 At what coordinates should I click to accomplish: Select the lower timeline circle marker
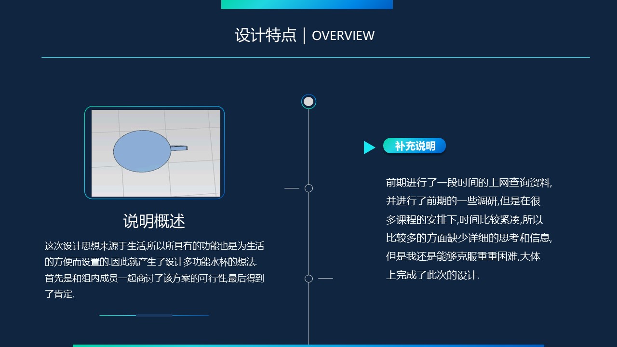point(309,279)
